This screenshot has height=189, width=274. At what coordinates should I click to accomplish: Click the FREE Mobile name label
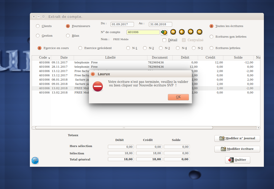tap(121, 39)
